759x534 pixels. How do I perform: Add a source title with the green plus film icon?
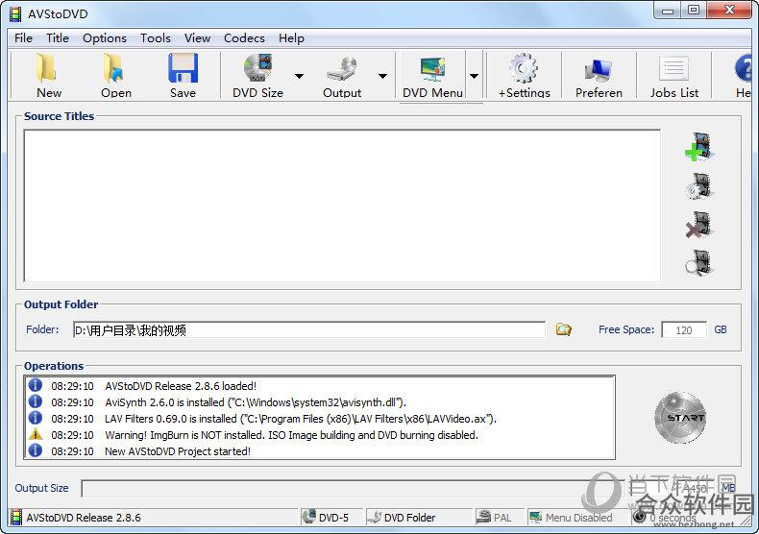click(700, 147)
